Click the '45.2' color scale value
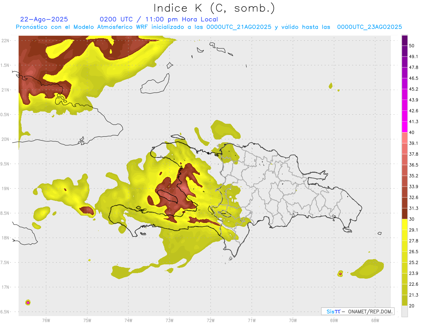This screenshot has width=421, height=325. (x=414, y=89)
